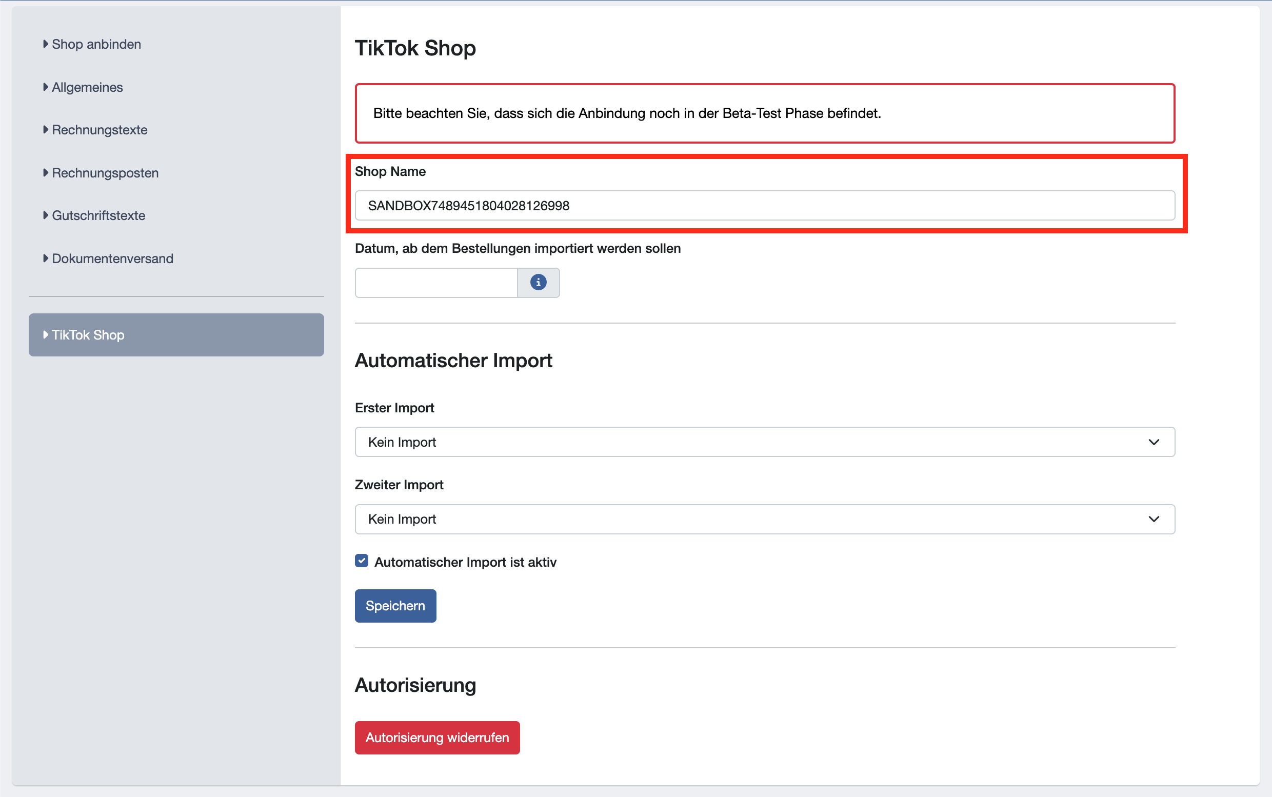
Task: Focus the order import date input field
Action: (436, 283)
